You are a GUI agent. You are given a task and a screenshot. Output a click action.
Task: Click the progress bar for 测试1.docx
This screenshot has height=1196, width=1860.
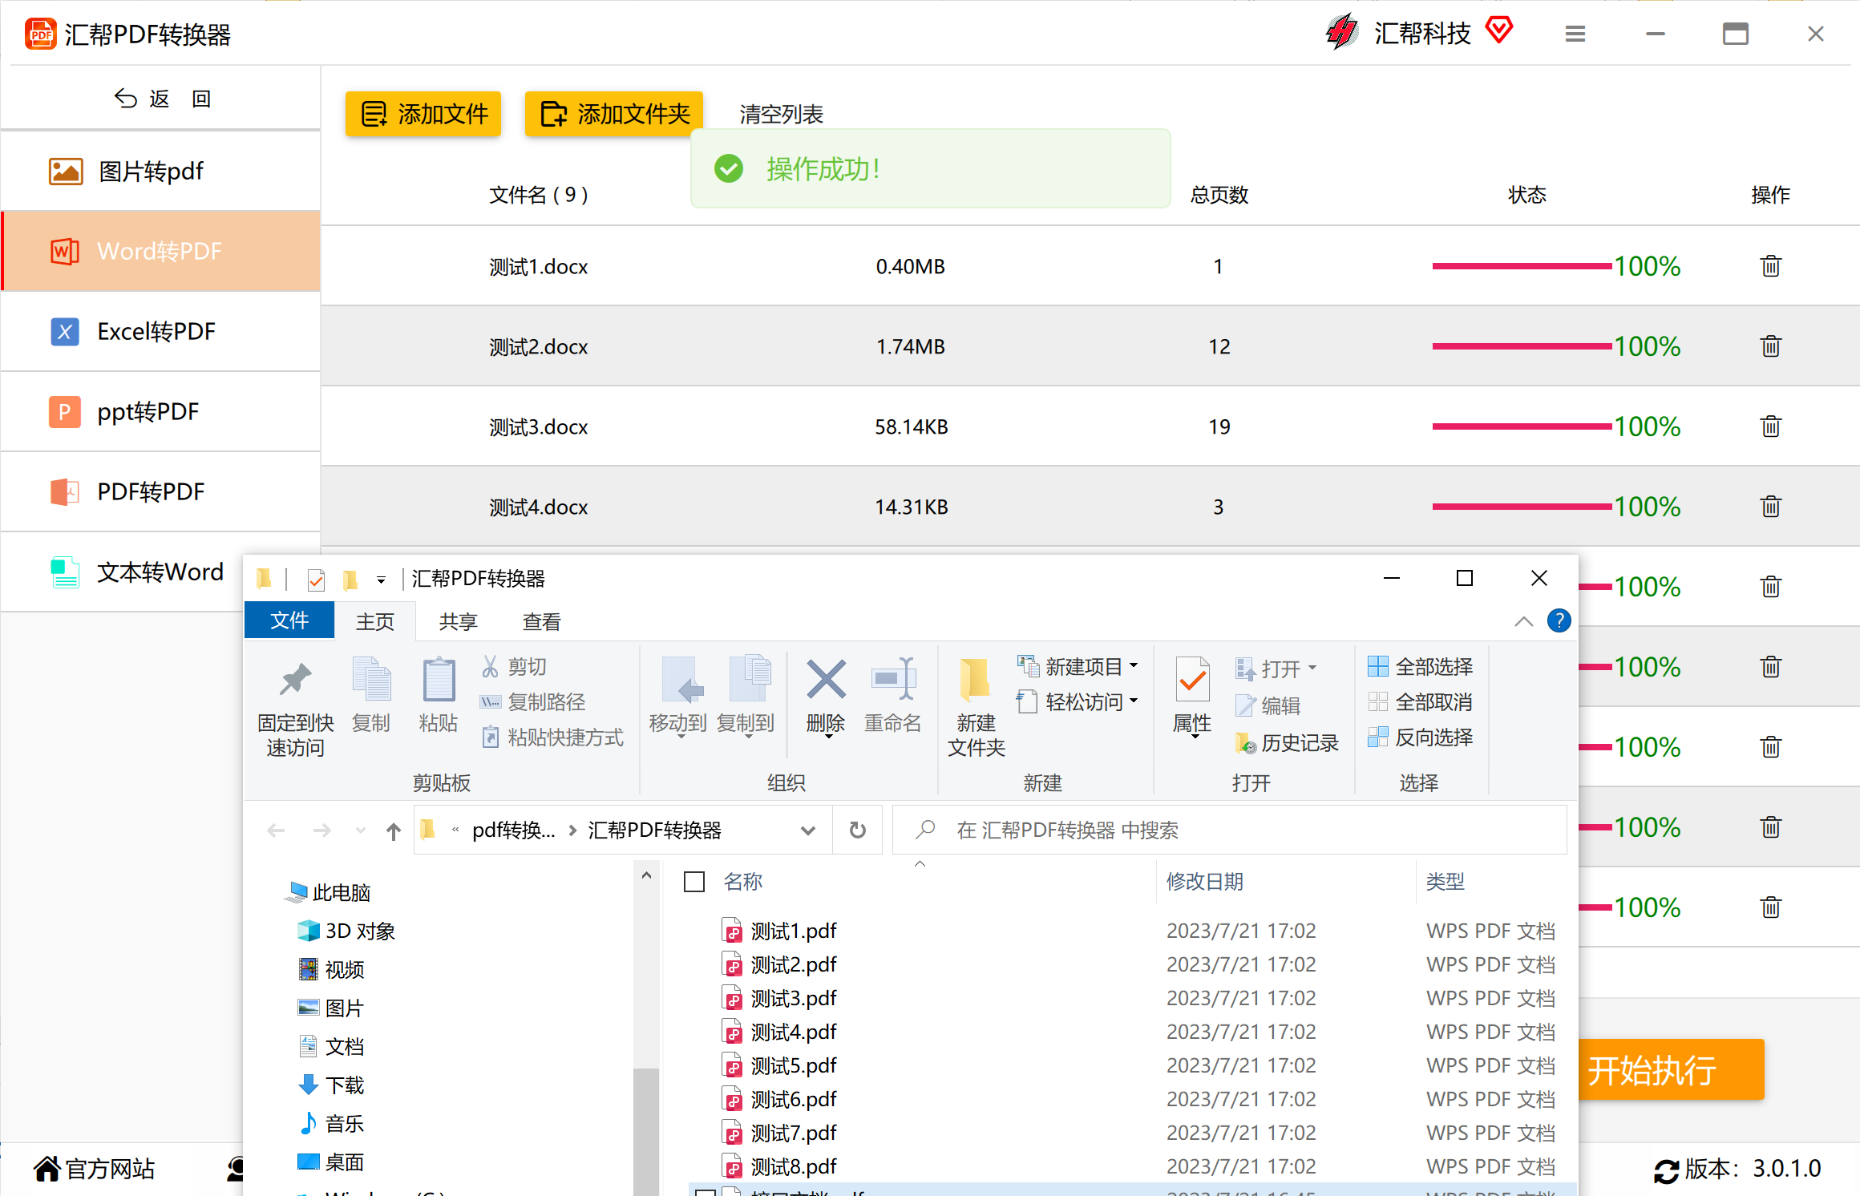tap(1522, 266)
